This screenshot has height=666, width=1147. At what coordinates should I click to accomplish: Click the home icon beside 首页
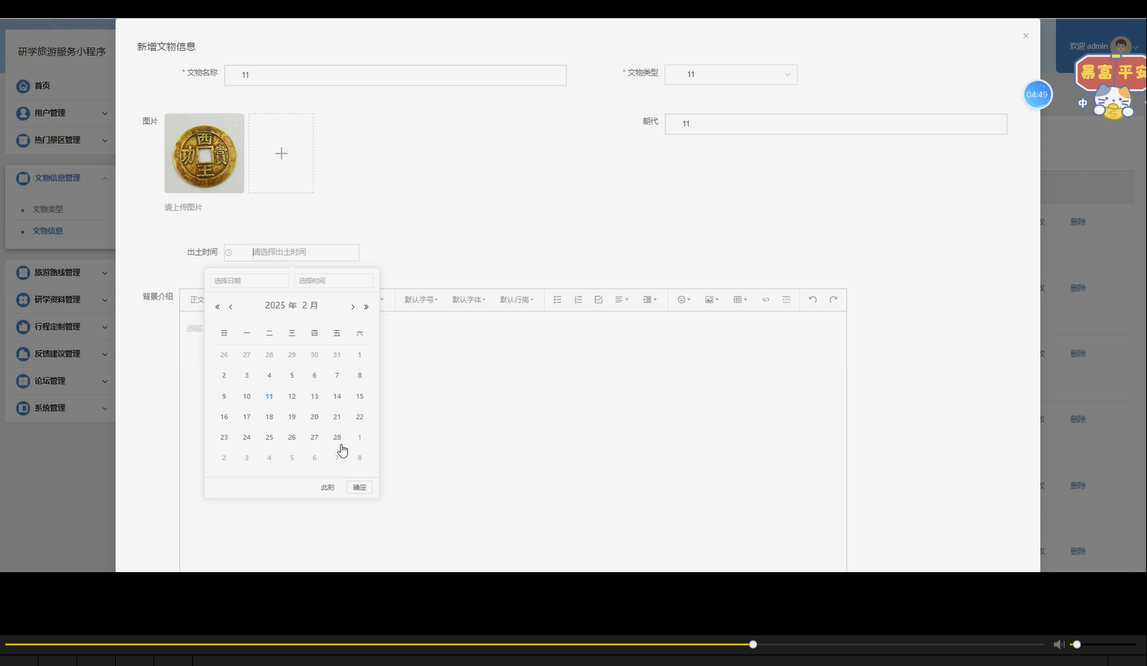click(23, 86)
